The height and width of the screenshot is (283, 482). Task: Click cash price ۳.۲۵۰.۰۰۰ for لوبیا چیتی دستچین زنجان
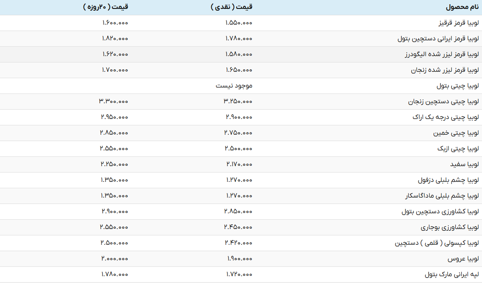[x=238, y=102]
